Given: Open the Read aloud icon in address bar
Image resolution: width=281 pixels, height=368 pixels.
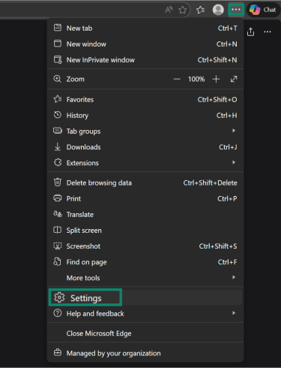Looking at the screenshot, I should pyautogui.click(x=169, y=10).
